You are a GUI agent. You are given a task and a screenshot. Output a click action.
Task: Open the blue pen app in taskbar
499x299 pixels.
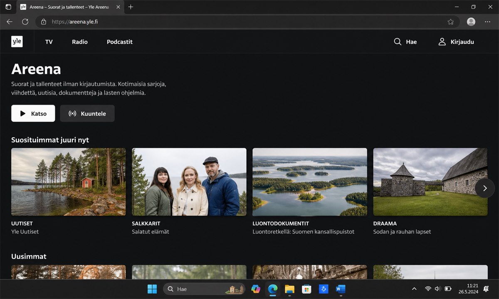[324, 289]
